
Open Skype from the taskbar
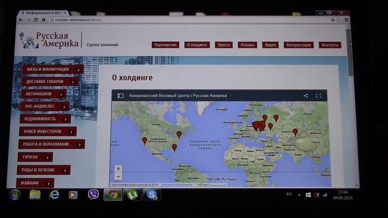point(152,195)
